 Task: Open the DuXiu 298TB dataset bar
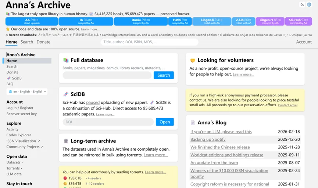[x=141, y=21]
